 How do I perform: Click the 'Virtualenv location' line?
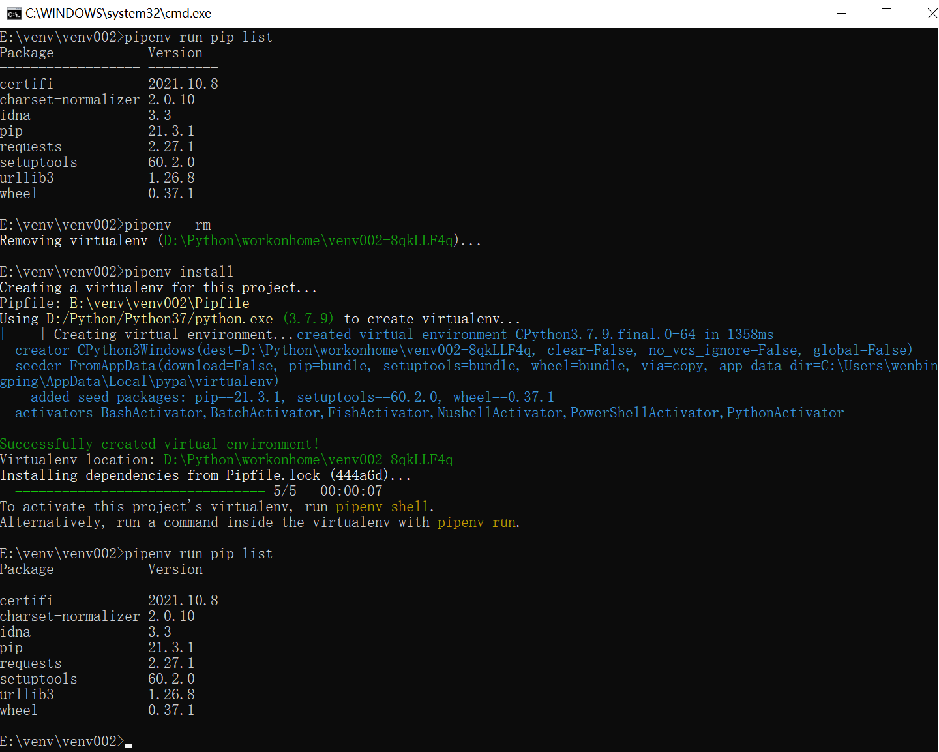(226, 460)
